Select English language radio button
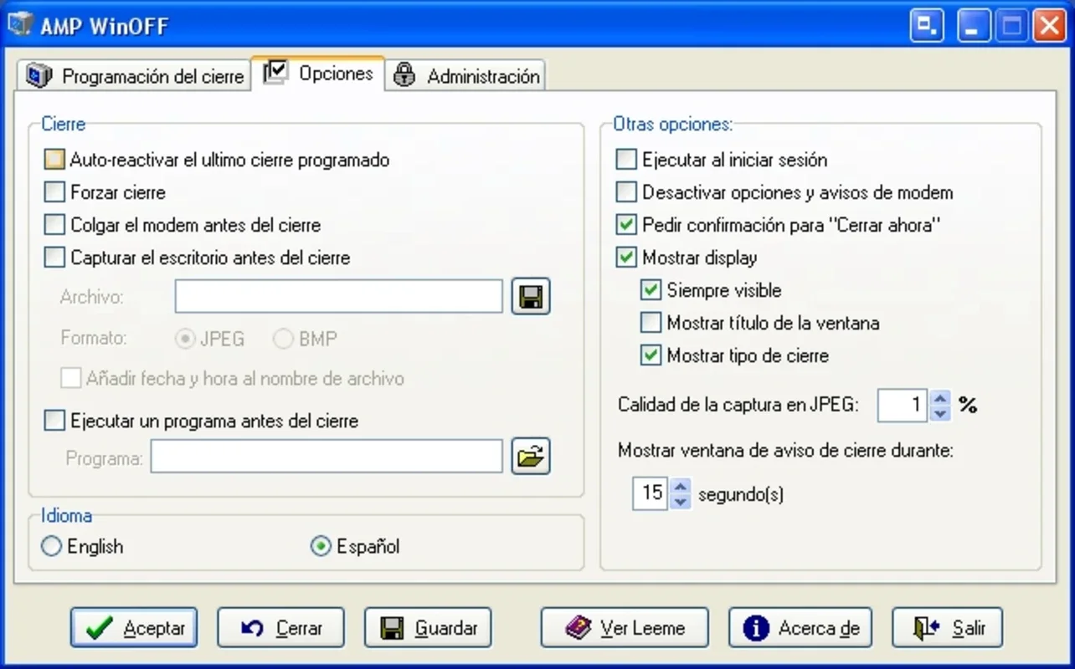 52,547
